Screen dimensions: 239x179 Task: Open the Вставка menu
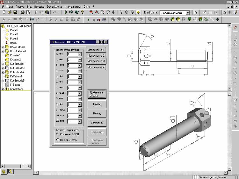coord(39,7)
